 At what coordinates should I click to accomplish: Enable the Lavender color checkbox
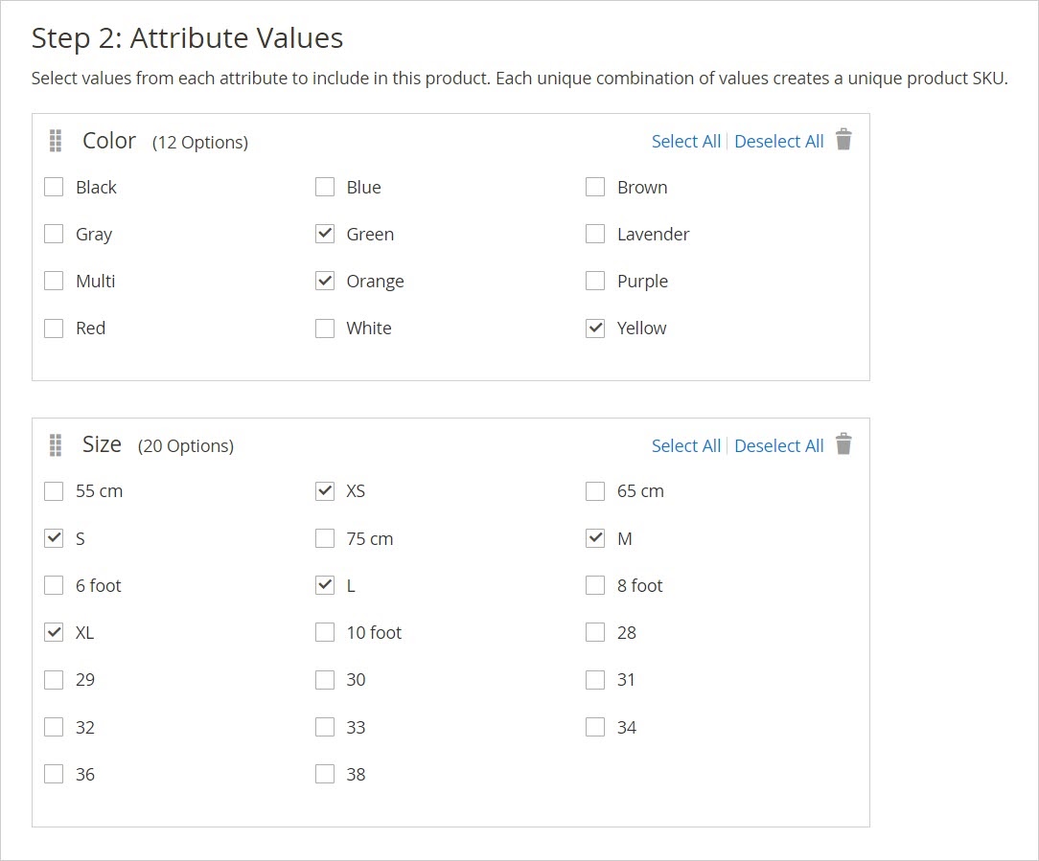(595, 235)
